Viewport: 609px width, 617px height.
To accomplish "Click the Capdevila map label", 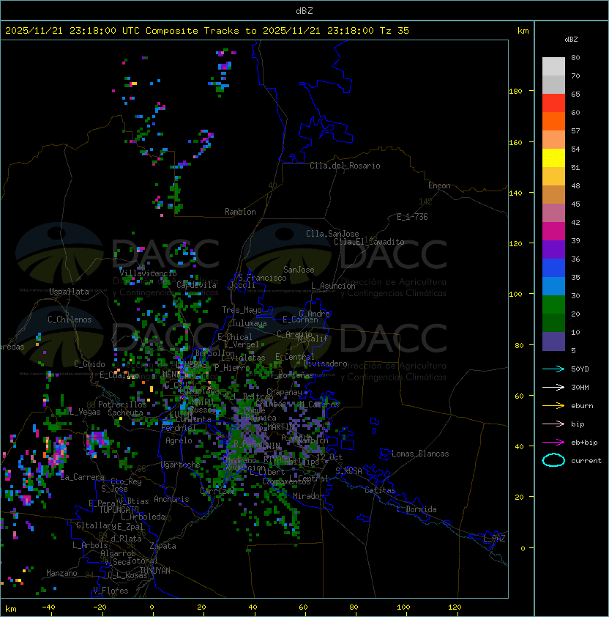I will tap(196, 285).
